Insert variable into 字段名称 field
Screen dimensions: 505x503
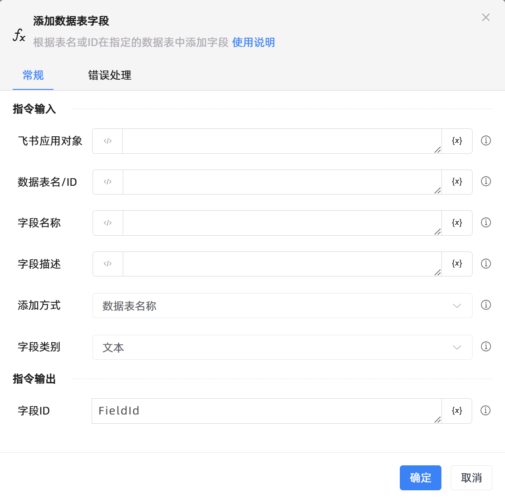pyautogui.click(x=457, y=223)
